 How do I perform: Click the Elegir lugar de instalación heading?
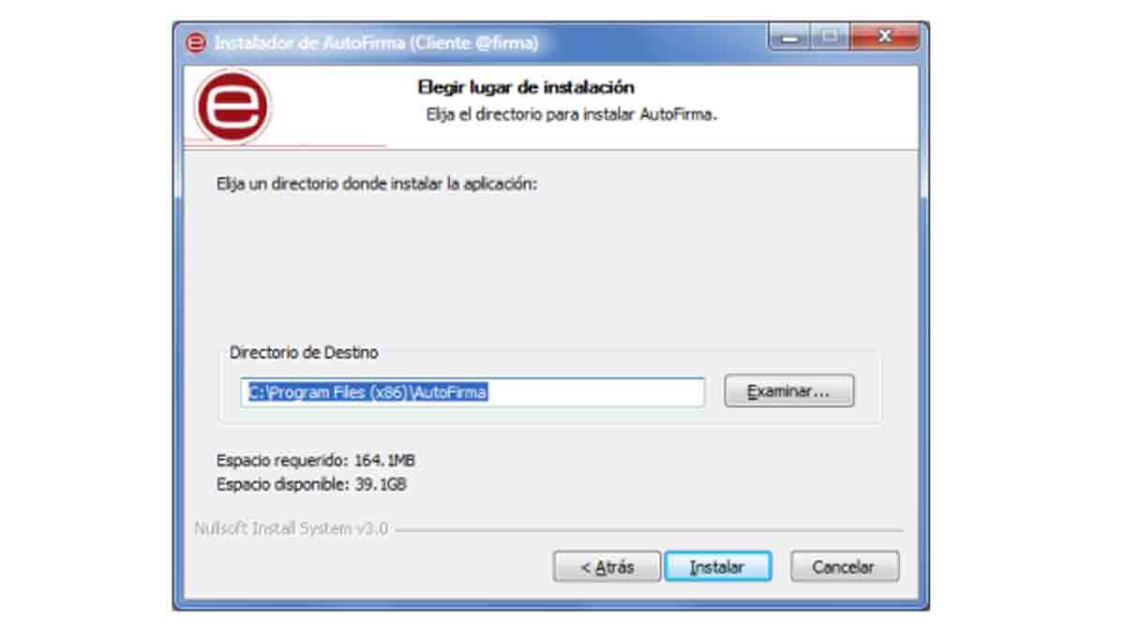(526, 87)
